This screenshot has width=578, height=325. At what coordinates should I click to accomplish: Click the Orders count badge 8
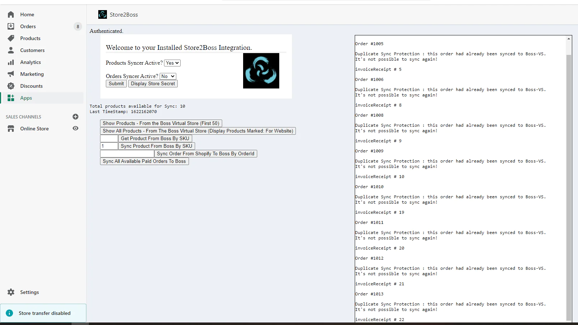click(78, 26)
